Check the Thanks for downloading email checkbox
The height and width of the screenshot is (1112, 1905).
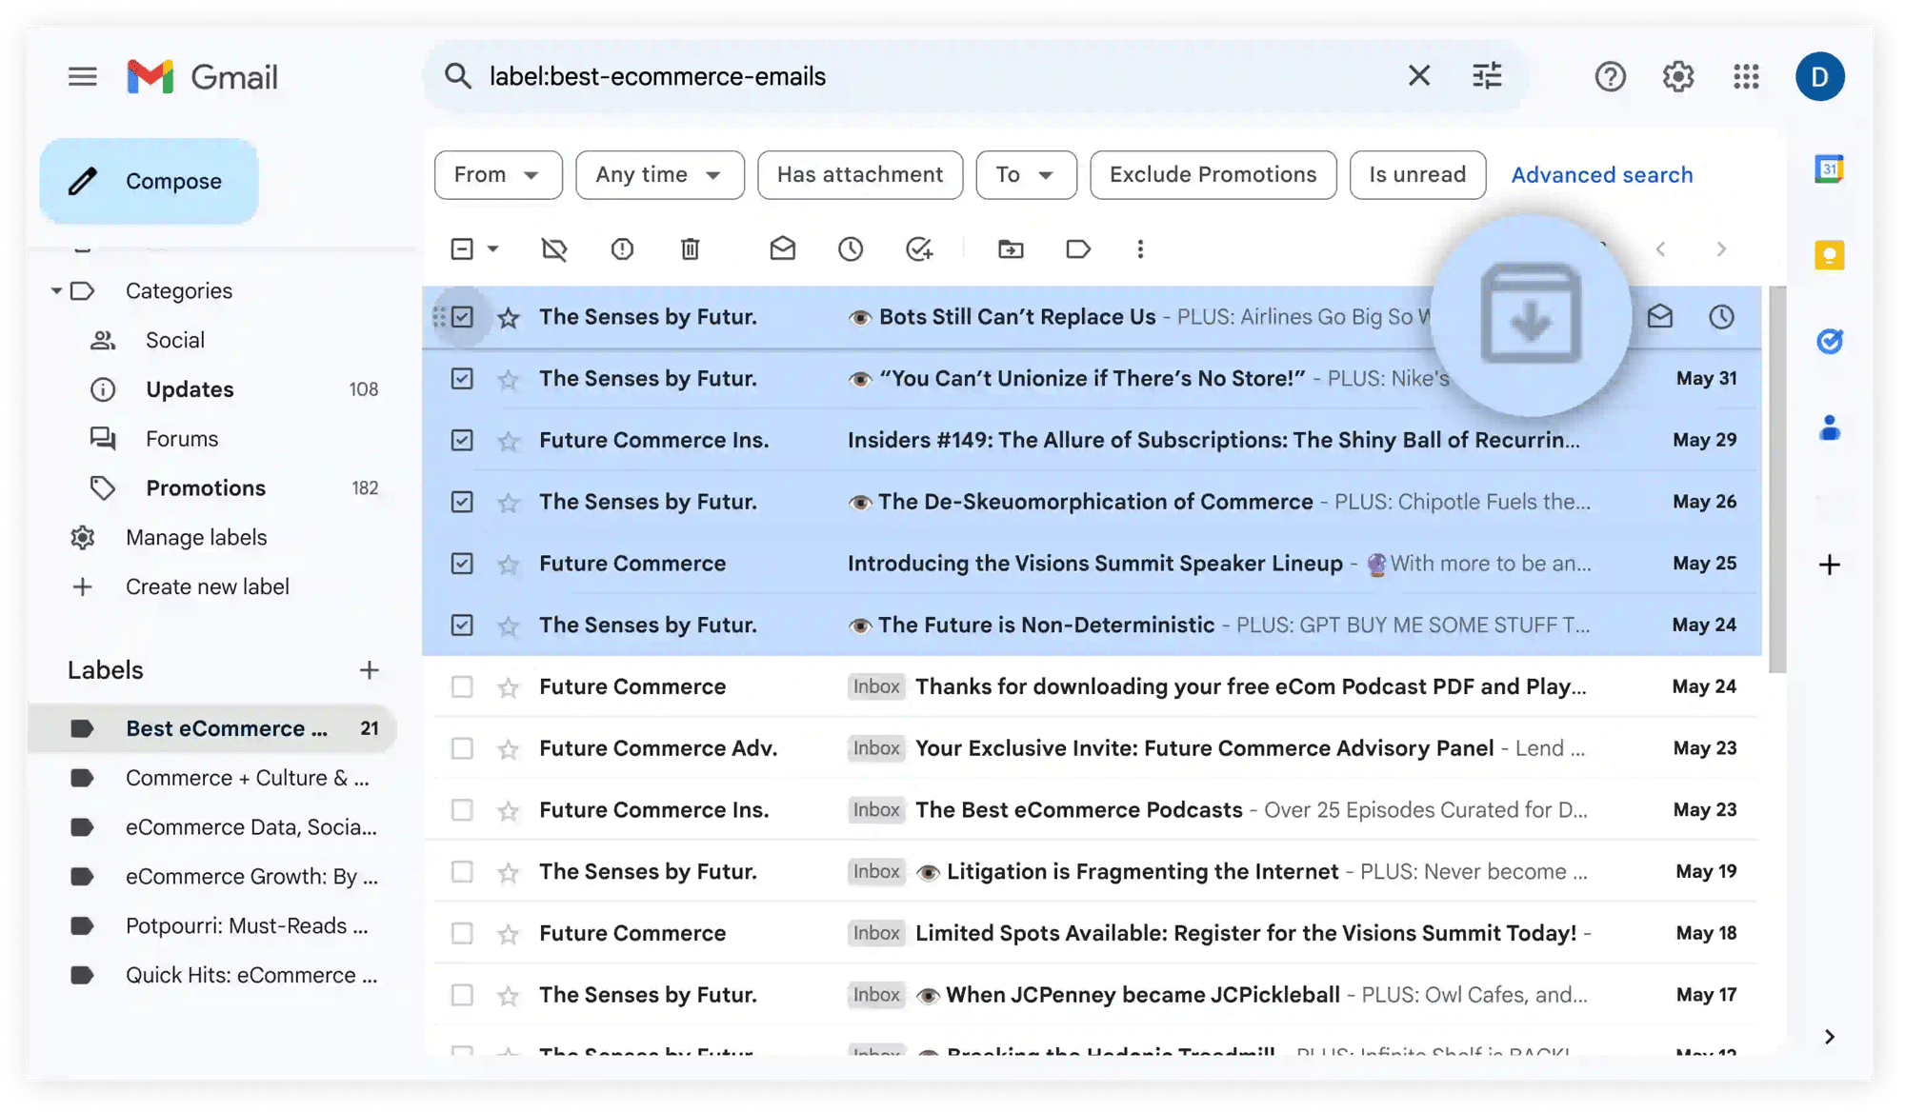tap(462, 686)
